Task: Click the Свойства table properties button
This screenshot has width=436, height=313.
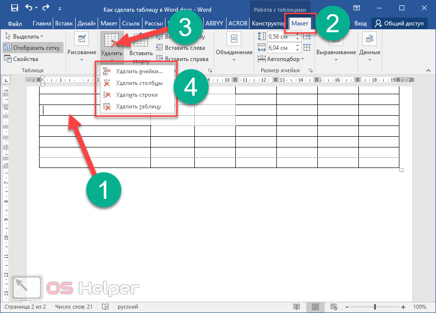Action: pyautogui.click(x=21, y=59)
